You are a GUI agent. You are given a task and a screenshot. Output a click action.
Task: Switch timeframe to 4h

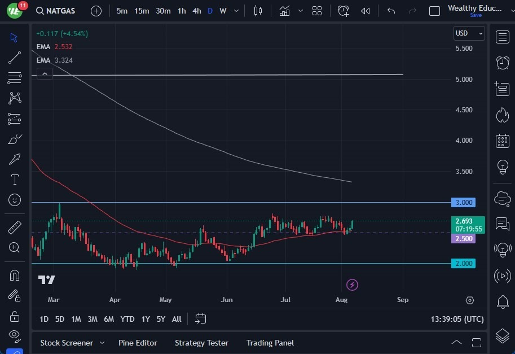tap(196, 11)
